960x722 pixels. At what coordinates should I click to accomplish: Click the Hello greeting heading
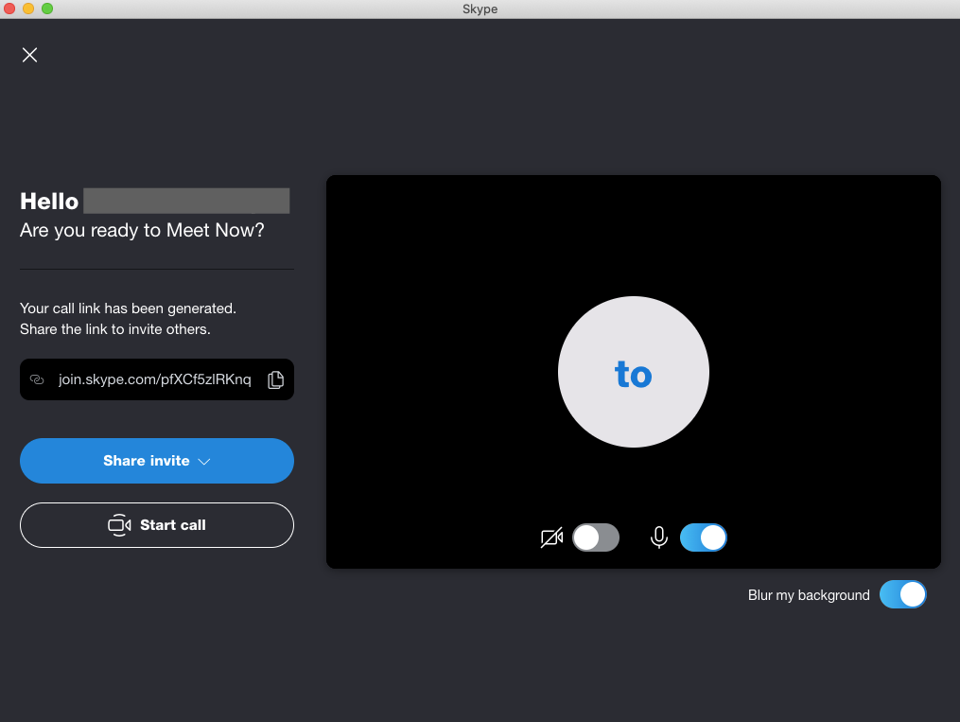click(x=49, y=201)
